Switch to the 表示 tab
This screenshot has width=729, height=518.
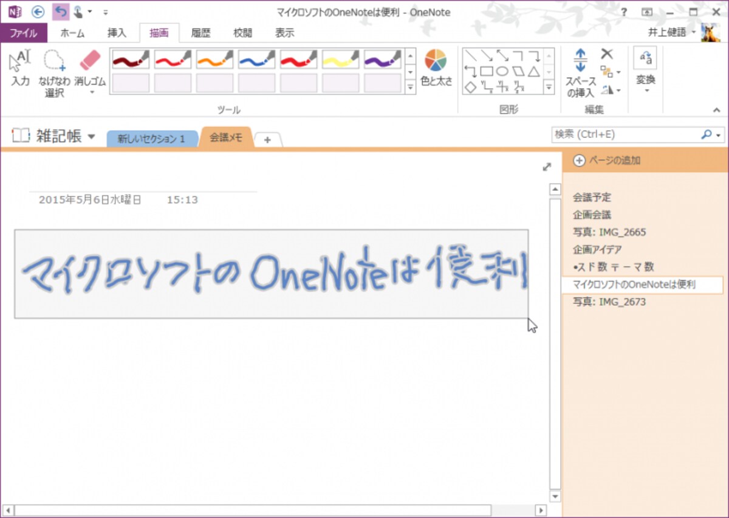tap(284, 33)
